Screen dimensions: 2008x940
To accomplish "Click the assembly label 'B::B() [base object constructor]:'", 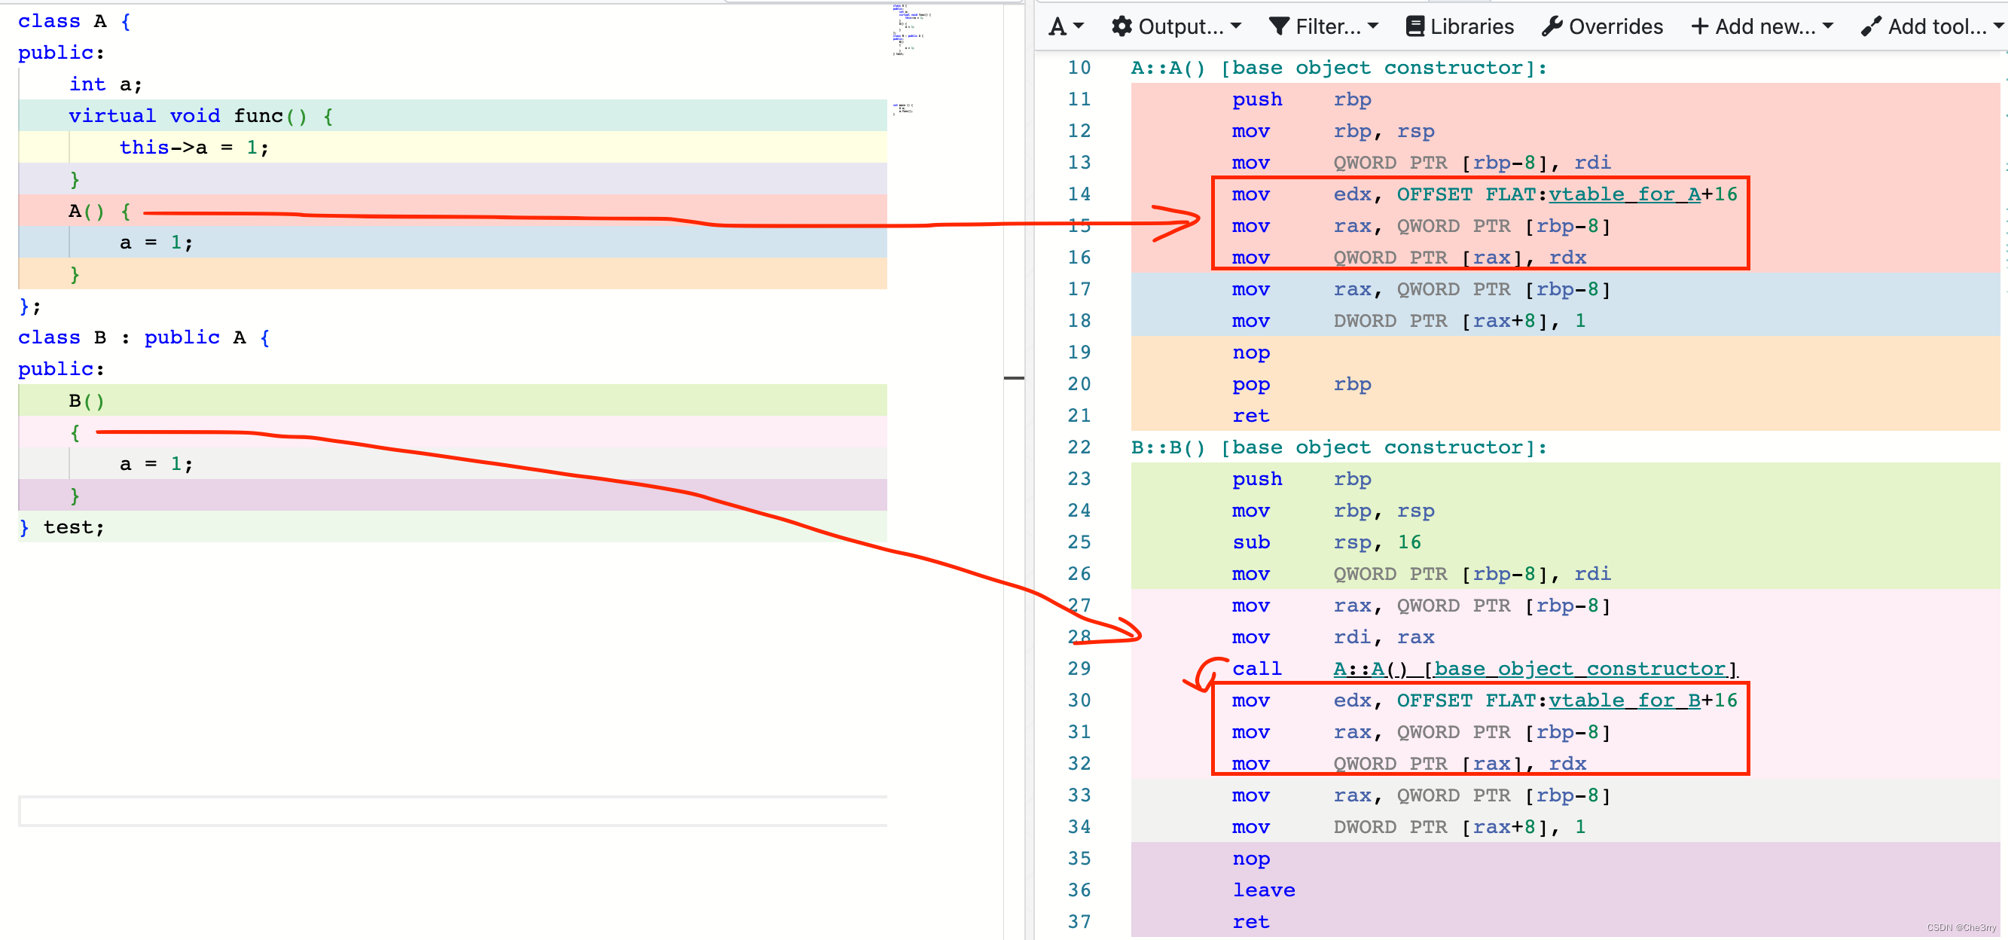I will pyautogui.click(x=1338, y=447).
